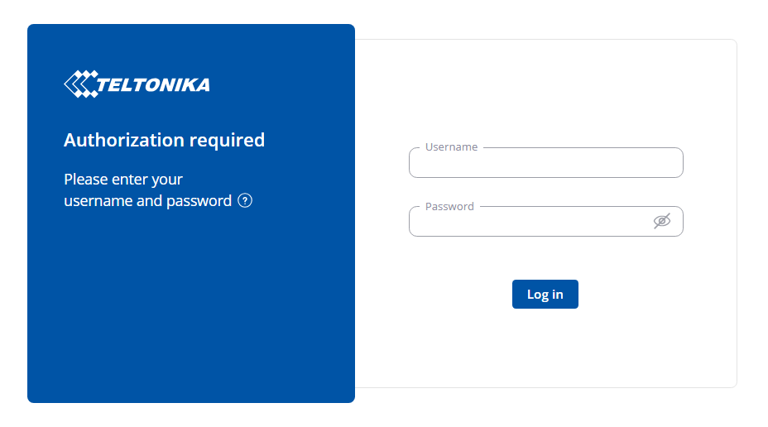Click the "Please enter your" text line
Screen dimensions: 768x427
coord(123,180)
